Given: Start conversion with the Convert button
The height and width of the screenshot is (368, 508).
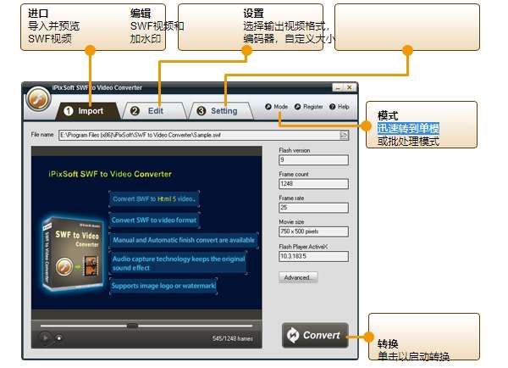Looking at the screenshot, I should pos(315,336).
